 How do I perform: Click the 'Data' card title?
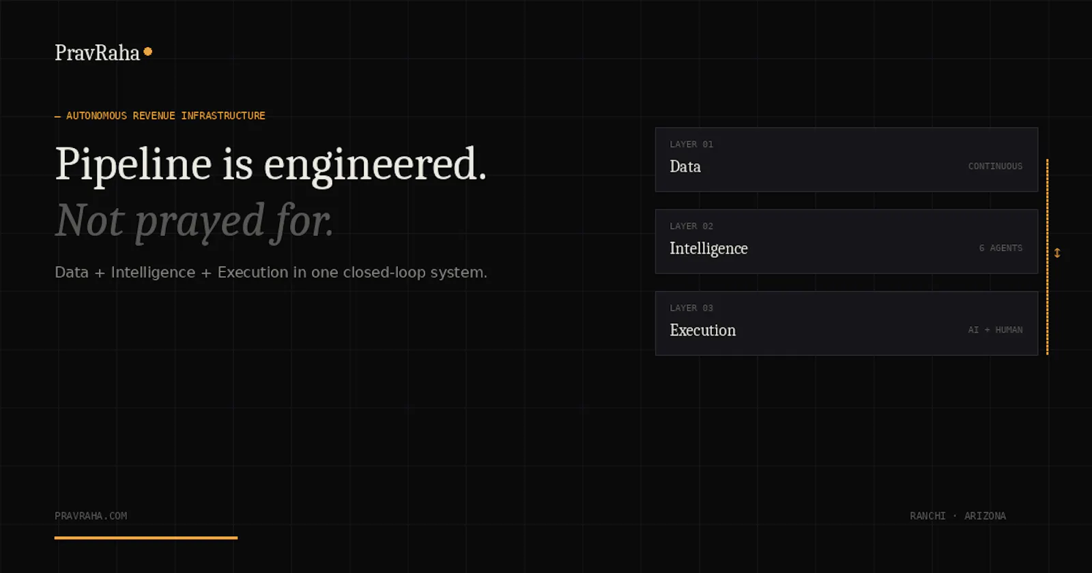(685, 166)
